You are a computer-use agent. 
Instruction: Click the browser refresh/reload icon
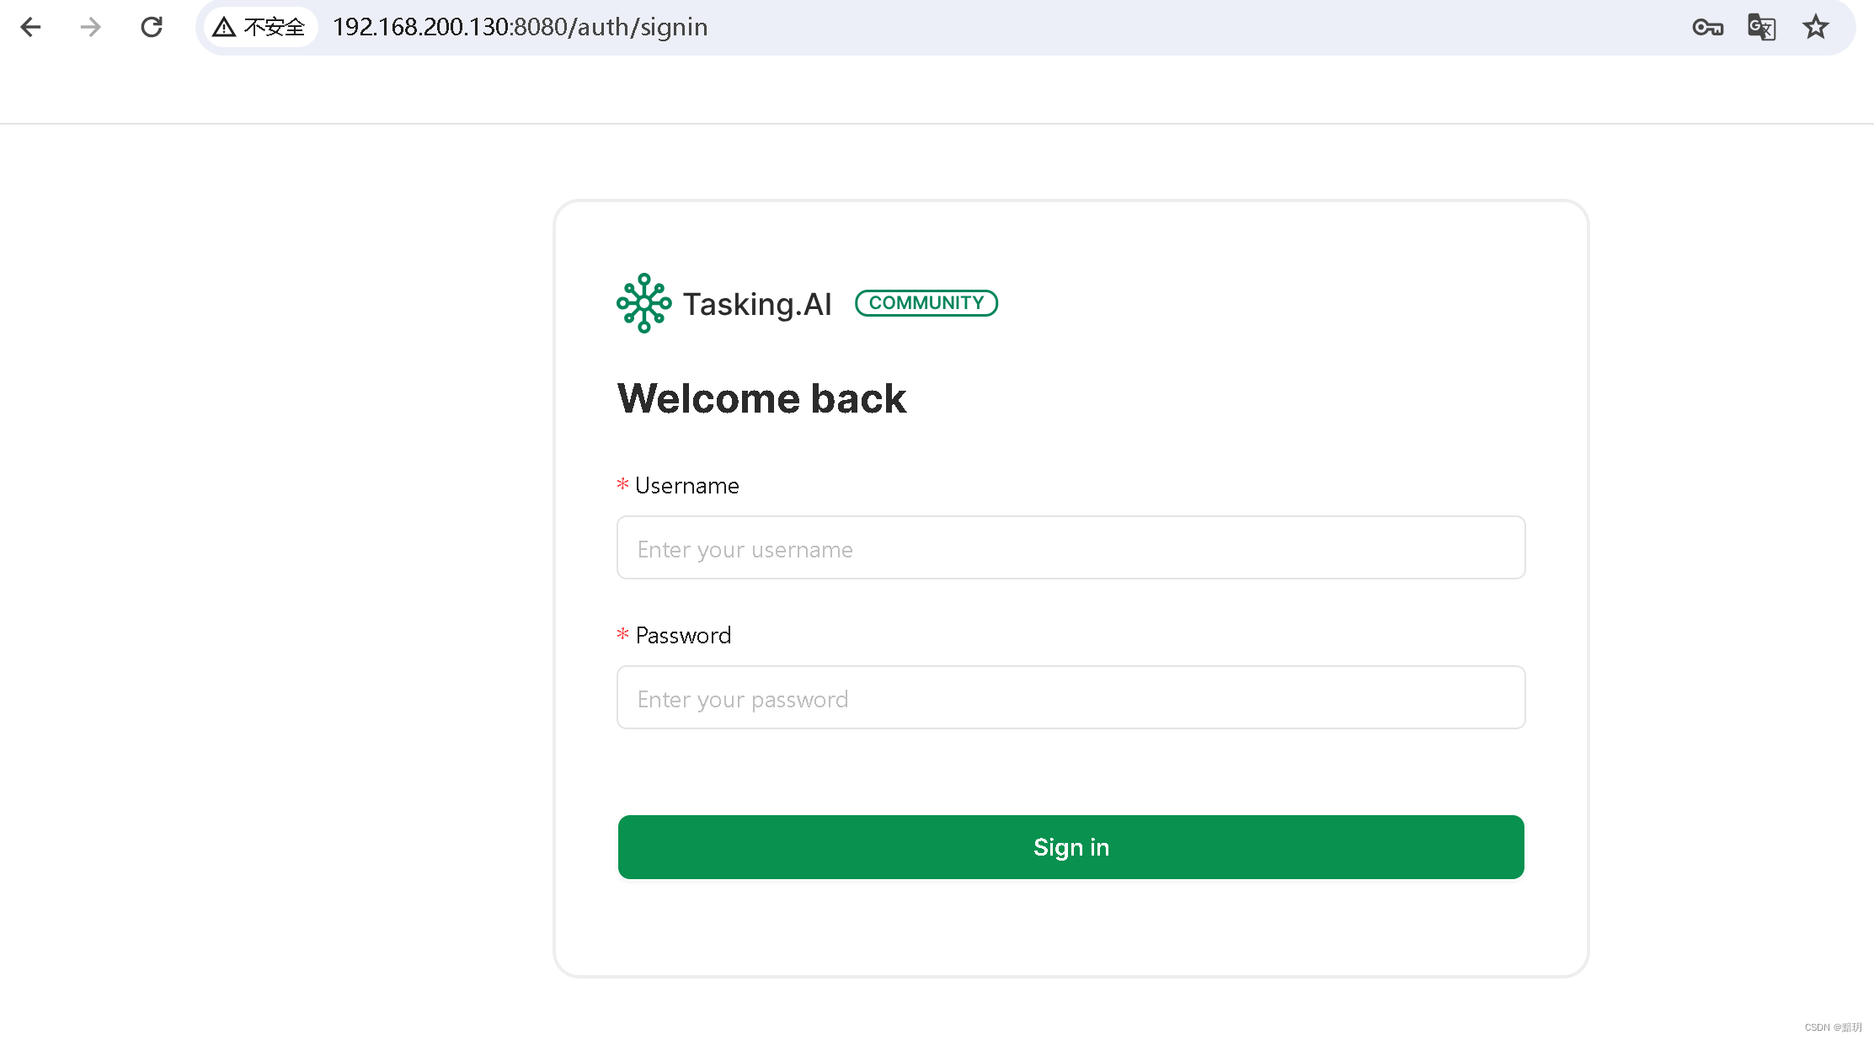[x=150, y=27]
